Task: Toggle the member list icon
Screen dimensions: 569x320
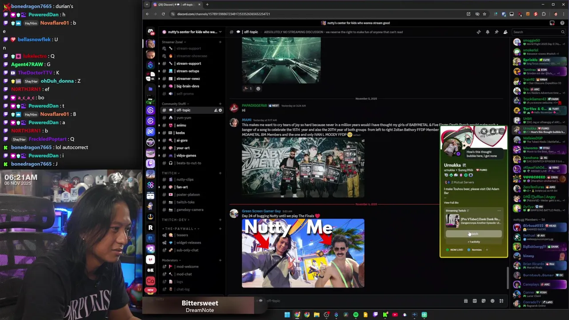Action: pos(505,32)
